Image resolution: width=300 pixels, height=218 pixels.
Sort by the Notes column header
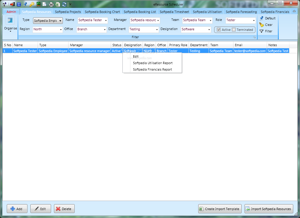278,45
